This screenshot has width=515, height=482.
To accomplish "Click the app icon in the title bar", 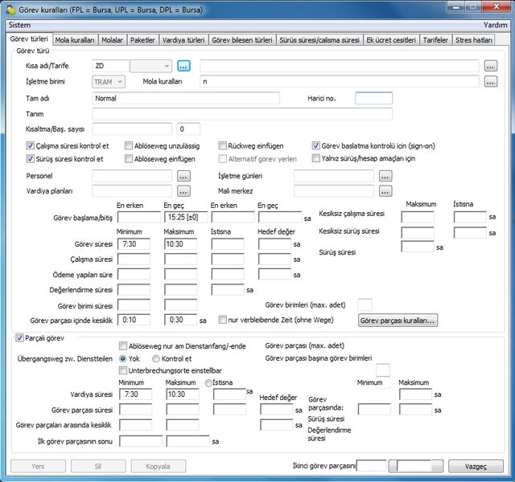I will tap(10, 10).
